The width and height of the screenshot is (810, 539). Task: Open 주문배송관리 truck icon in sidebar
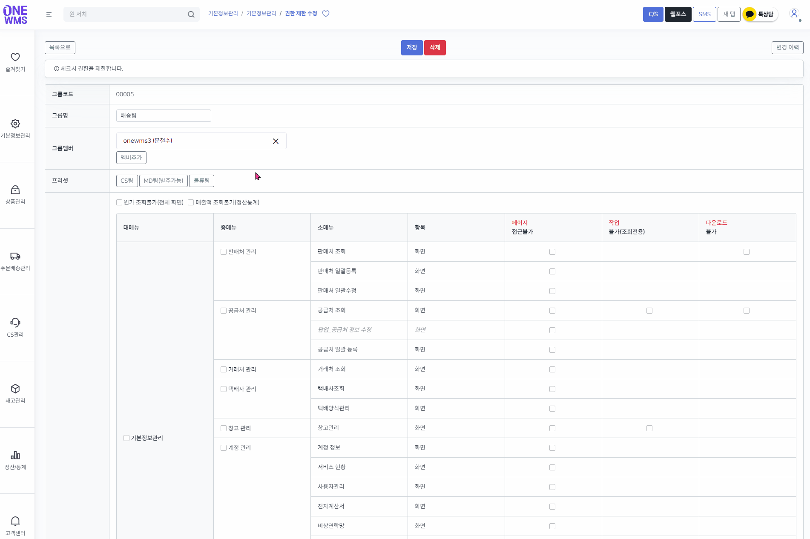click(15, 256)
